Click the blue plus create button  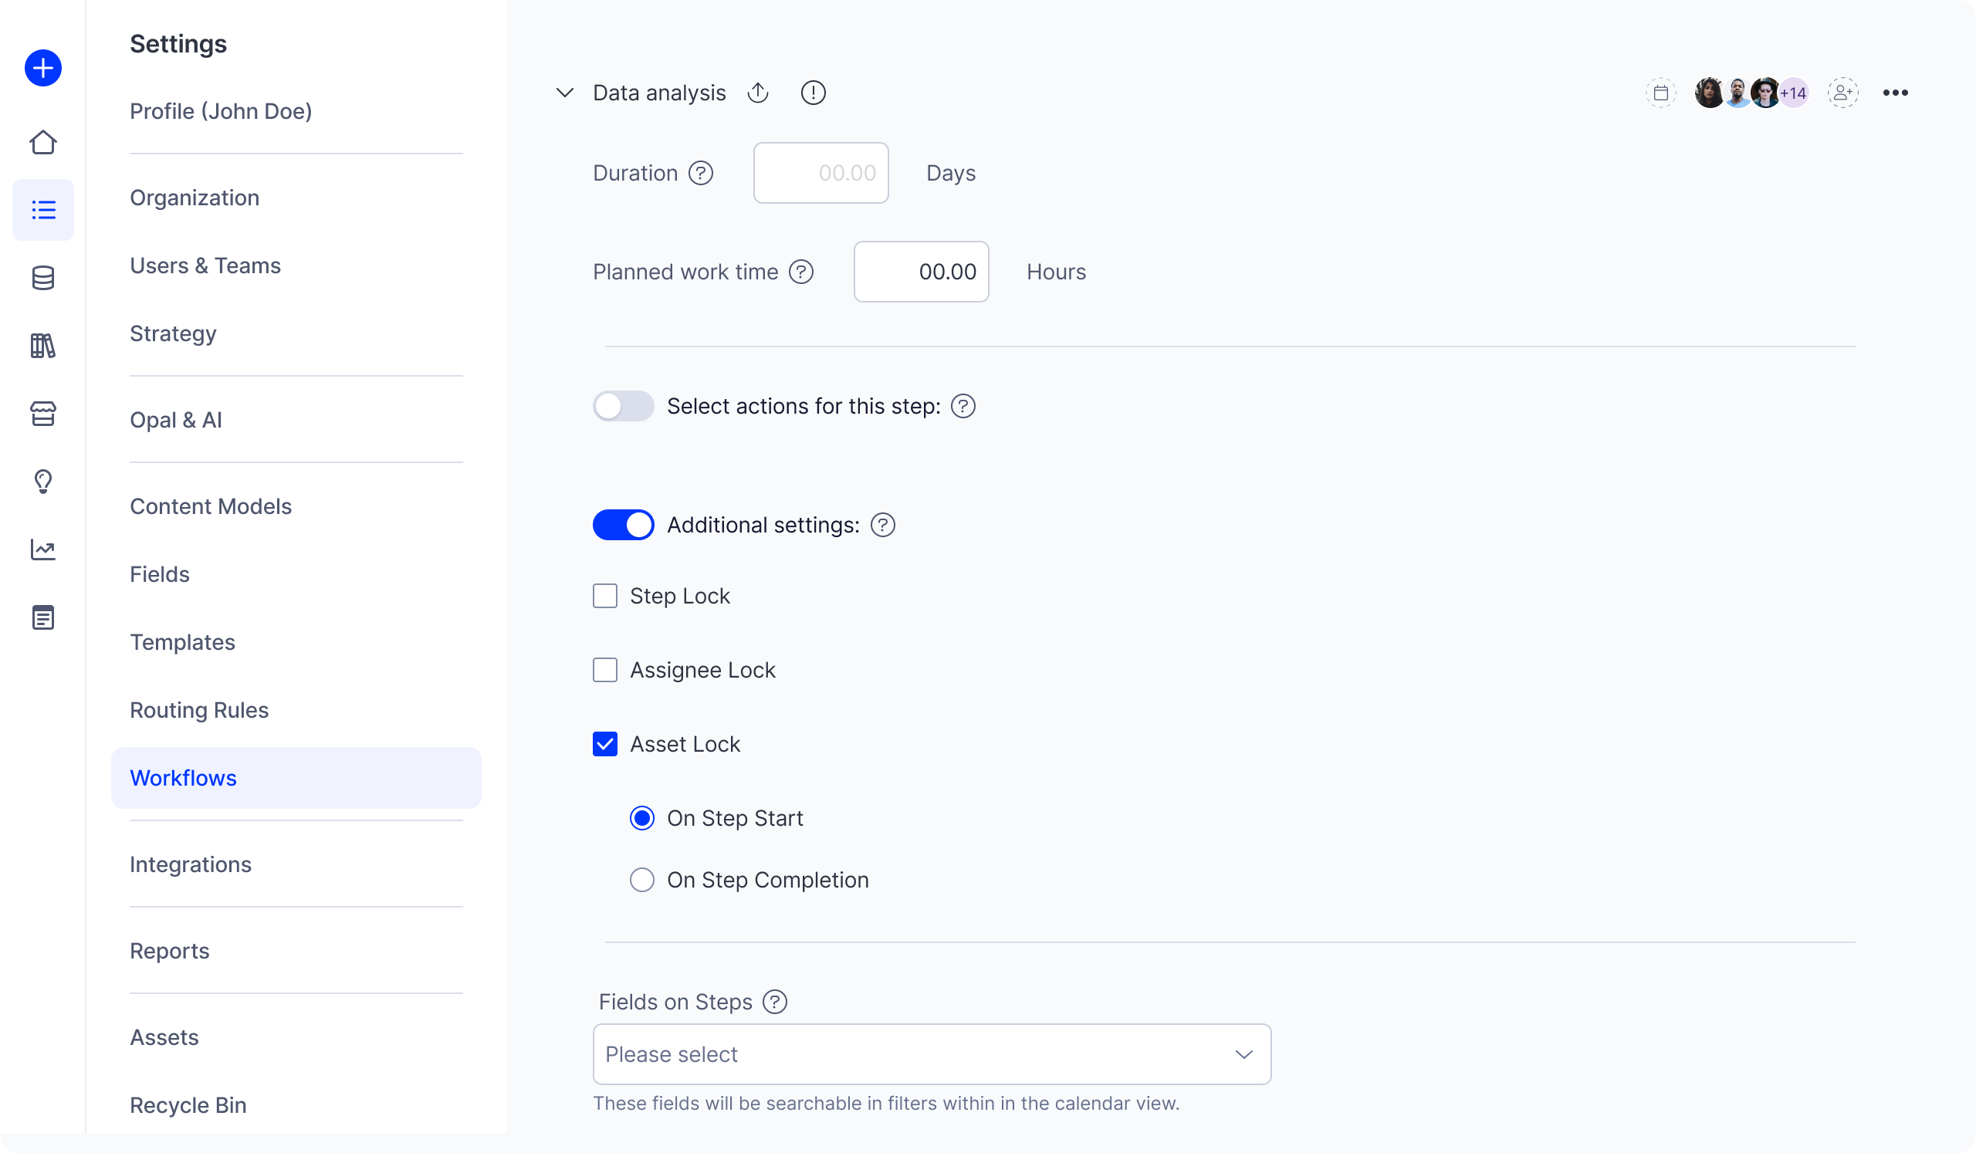(x=43, y=68)
